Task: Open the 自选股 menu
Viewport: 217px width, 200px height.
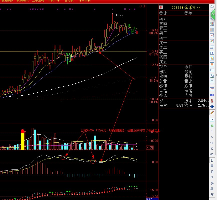Action: point(69,1)
